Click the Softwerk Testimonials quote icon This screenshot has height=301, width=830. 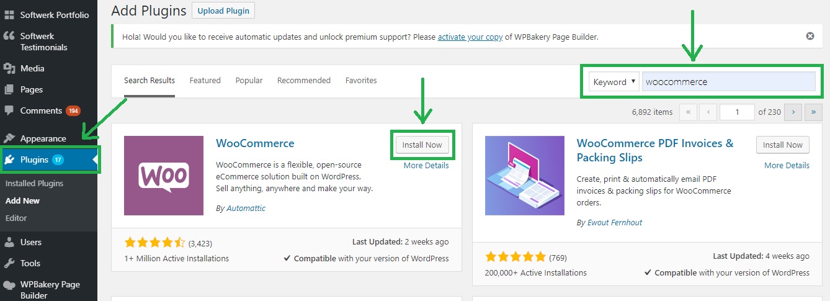(9, 37)
